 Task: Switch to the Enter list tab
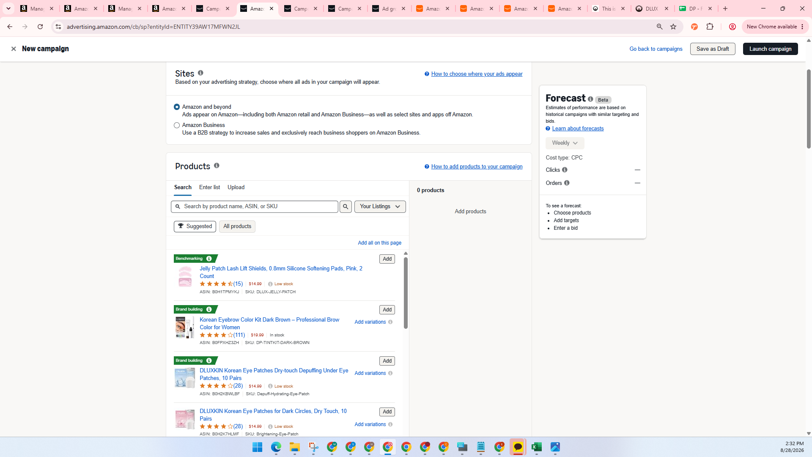(209, 187)
